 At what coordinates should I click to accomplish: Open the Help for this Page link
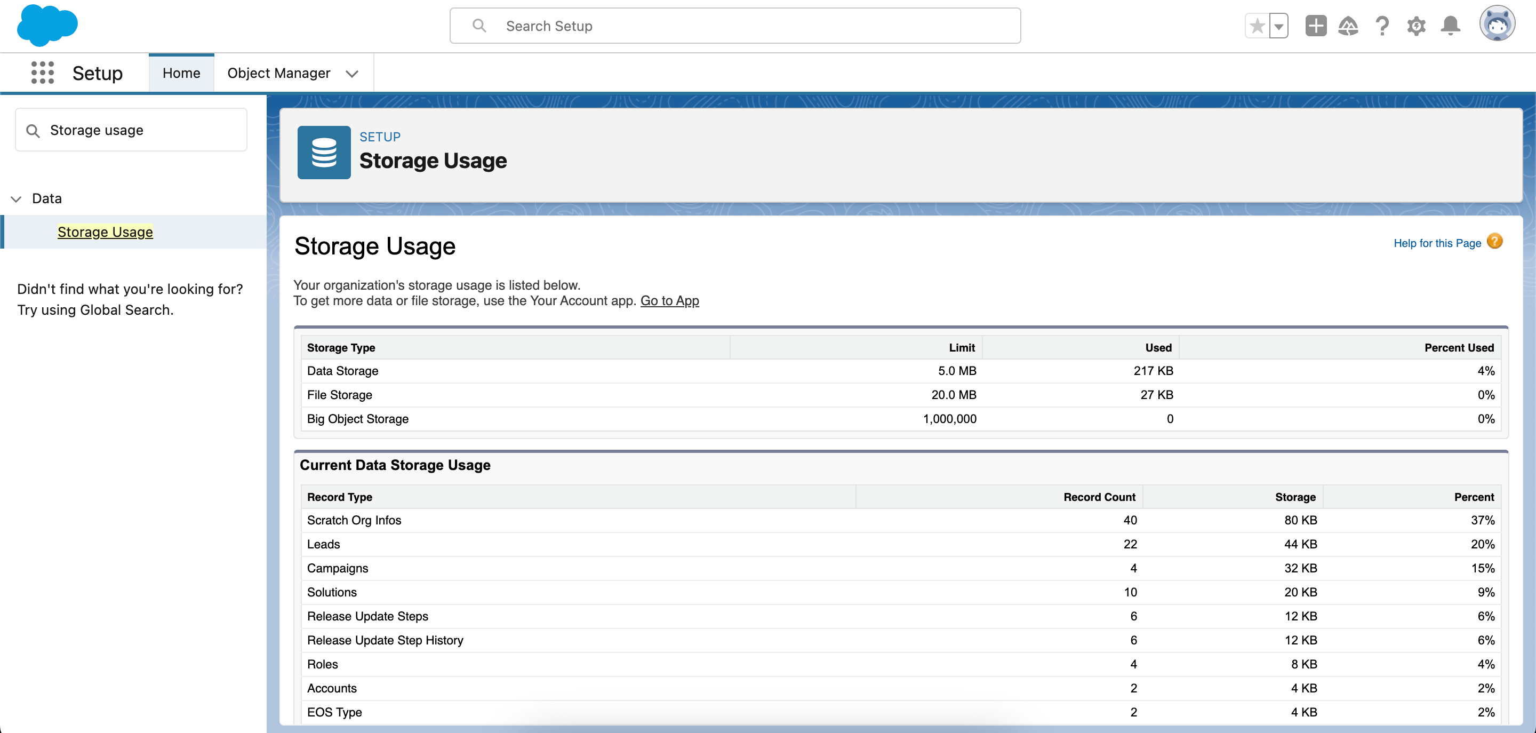pyautogui.click(x=1437, y=243)
